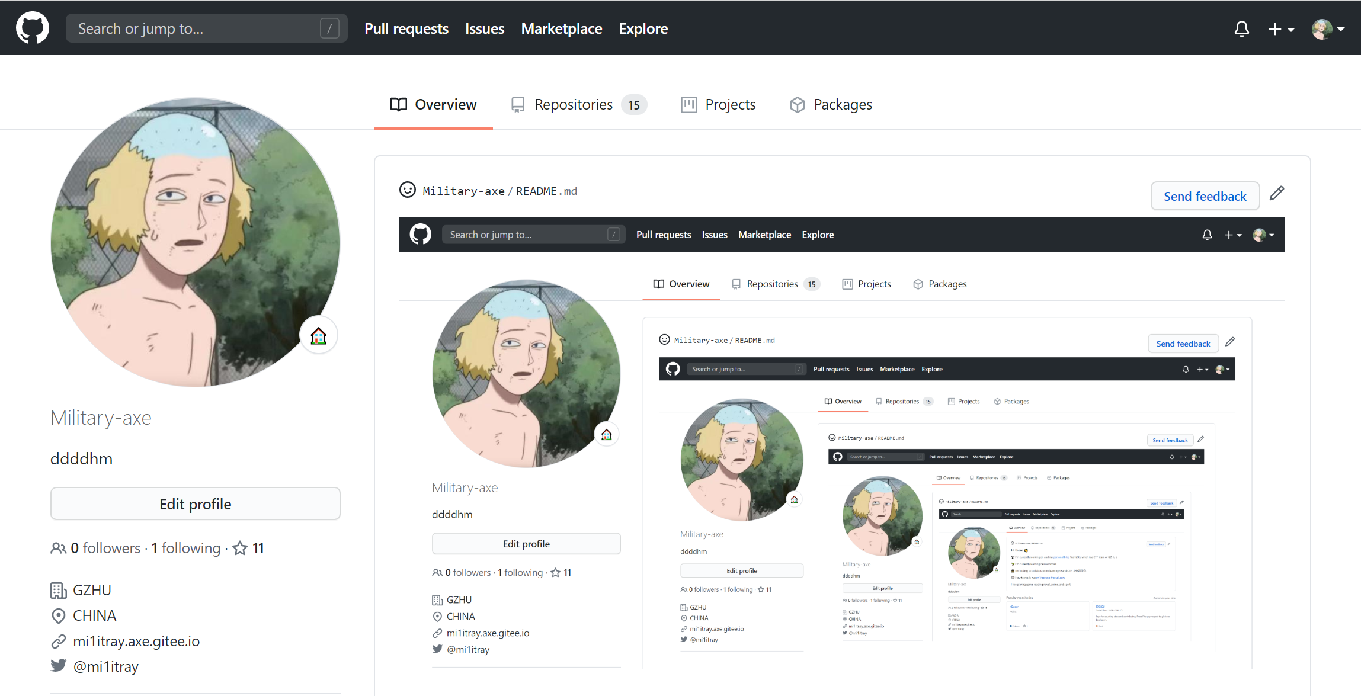Click the GitHub octocat logo

tap(33, 28)
